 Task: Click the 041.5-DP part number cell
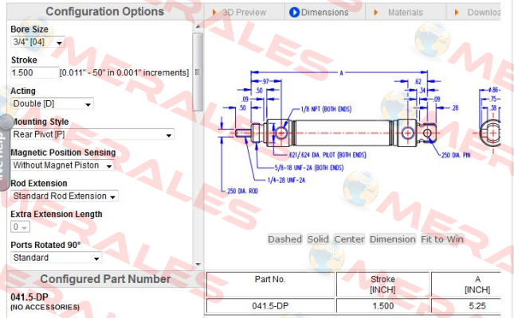[270, 306]
